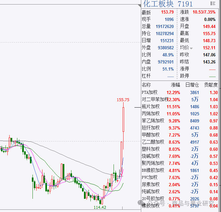Click the 内盘 value 9792101
This screenshot has width=221, height=212.
coord(166,62)
